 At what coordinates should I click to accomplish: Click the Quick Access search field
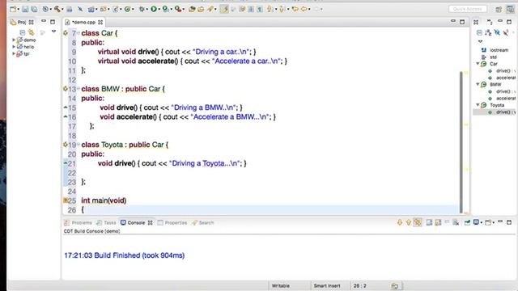coord(468,9)
